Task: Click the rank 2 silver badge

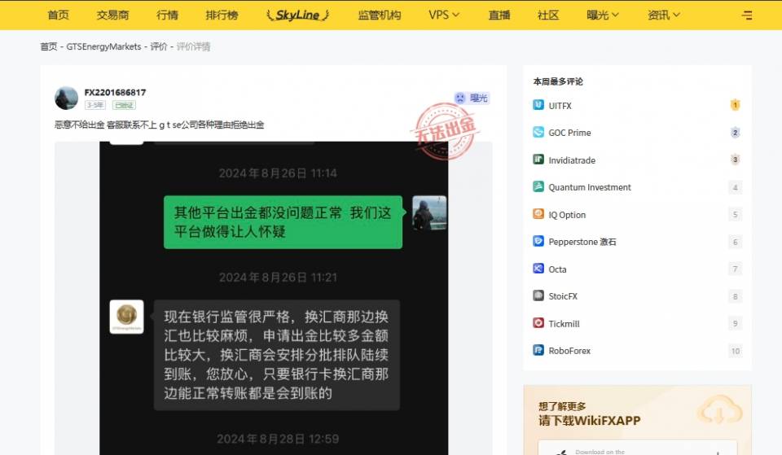Action: (x=735, y=133)
